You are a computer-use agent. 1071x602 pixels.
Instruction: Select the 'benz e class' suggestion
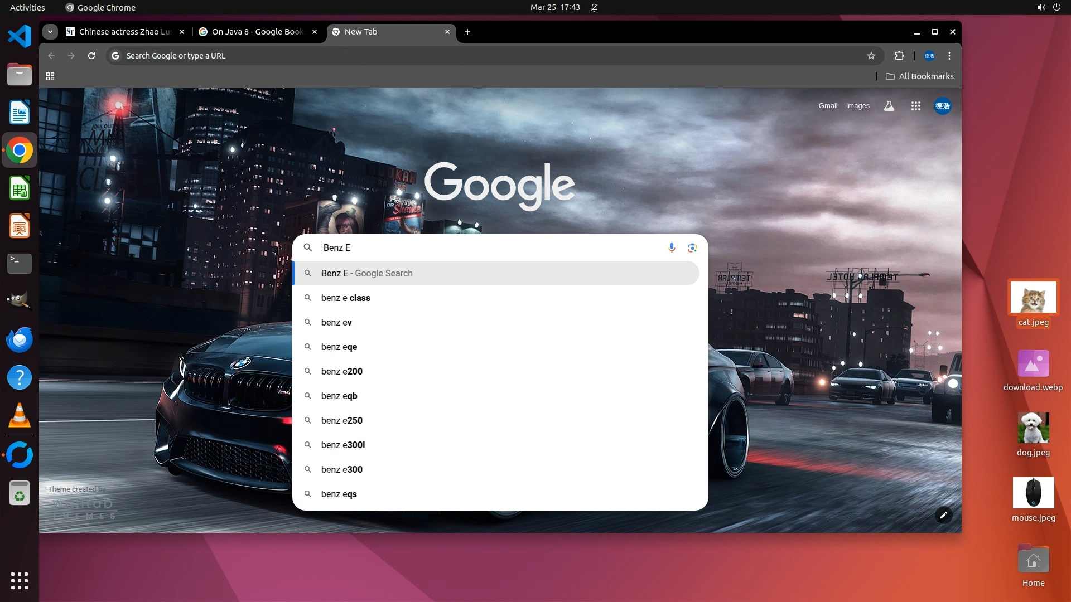click(346, 298)
